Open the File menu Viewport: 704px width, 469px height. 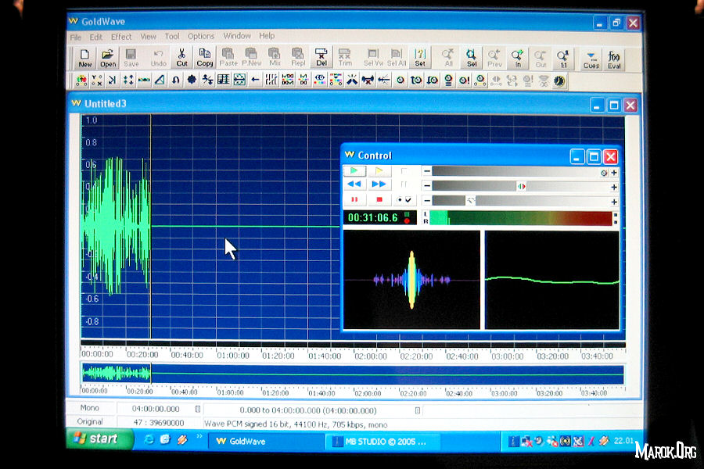[x=75, y=38]
